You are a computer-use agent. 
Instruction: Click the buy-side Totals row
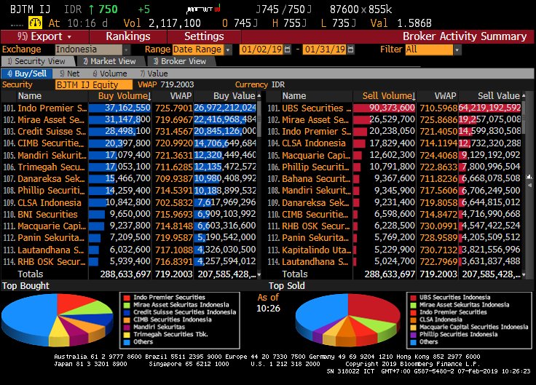coord(129,274)
